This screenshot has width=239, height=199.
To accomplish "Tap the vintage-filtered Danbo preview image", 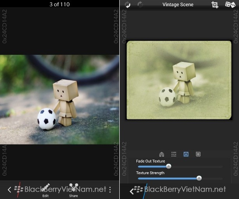I will tap(179, 80).
